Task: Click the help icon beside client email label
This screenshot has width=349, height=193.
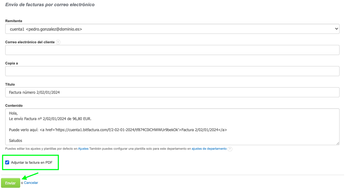Action: click(x=58, y=42)
